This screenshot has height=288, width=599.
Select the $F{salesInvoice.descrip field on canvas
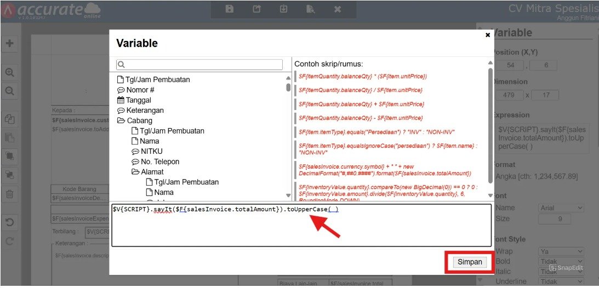(x=82, y=255)
